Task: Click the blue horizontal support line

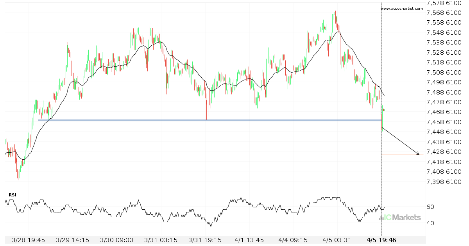Action: (x=209, y=120)
